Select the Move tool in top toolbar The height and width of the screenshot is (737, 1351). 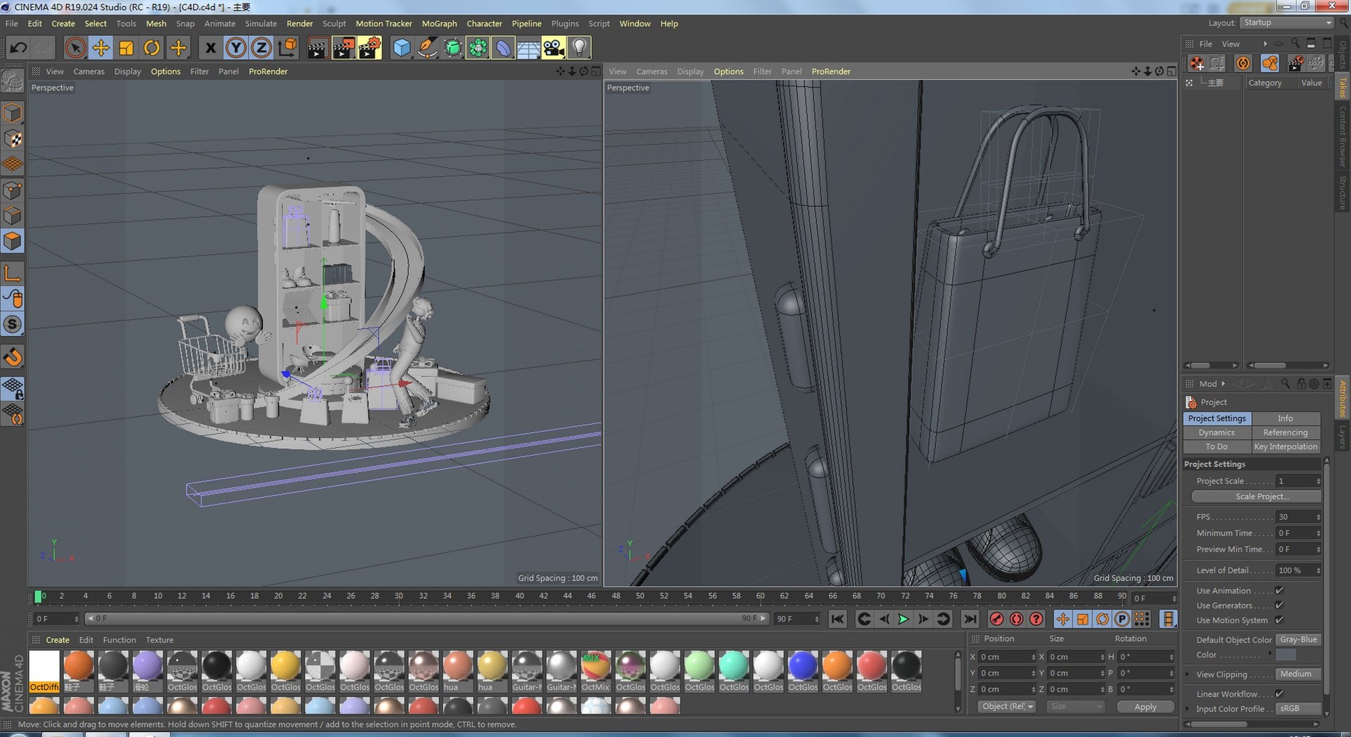point(101,48)
